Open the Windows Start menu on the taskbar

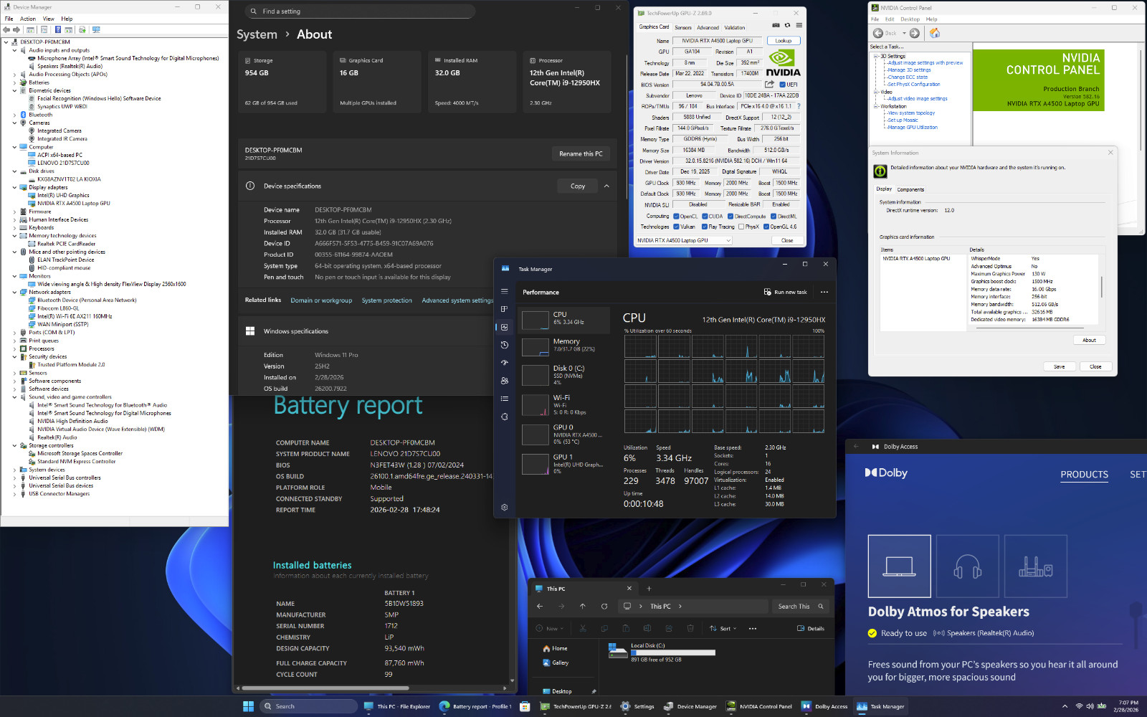[x=249, y=706]
